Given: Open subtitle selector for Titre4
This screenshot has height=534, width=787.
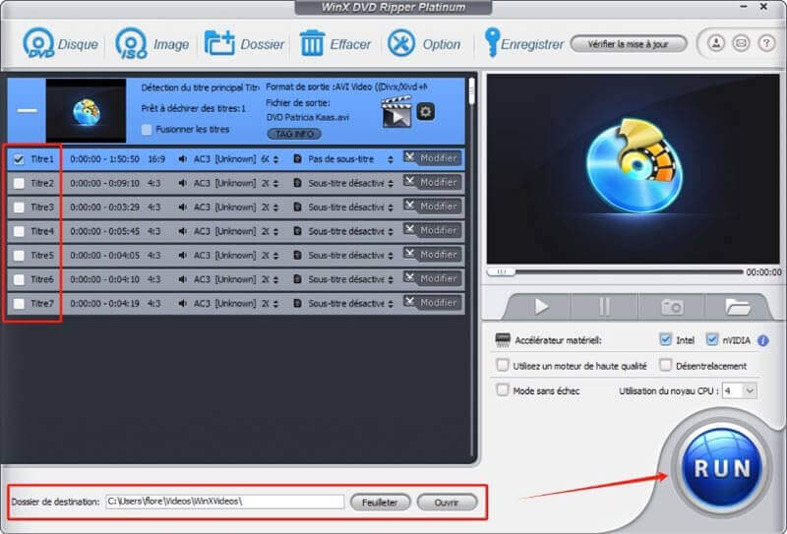Looking at the screenshot, I should point(390,231).
